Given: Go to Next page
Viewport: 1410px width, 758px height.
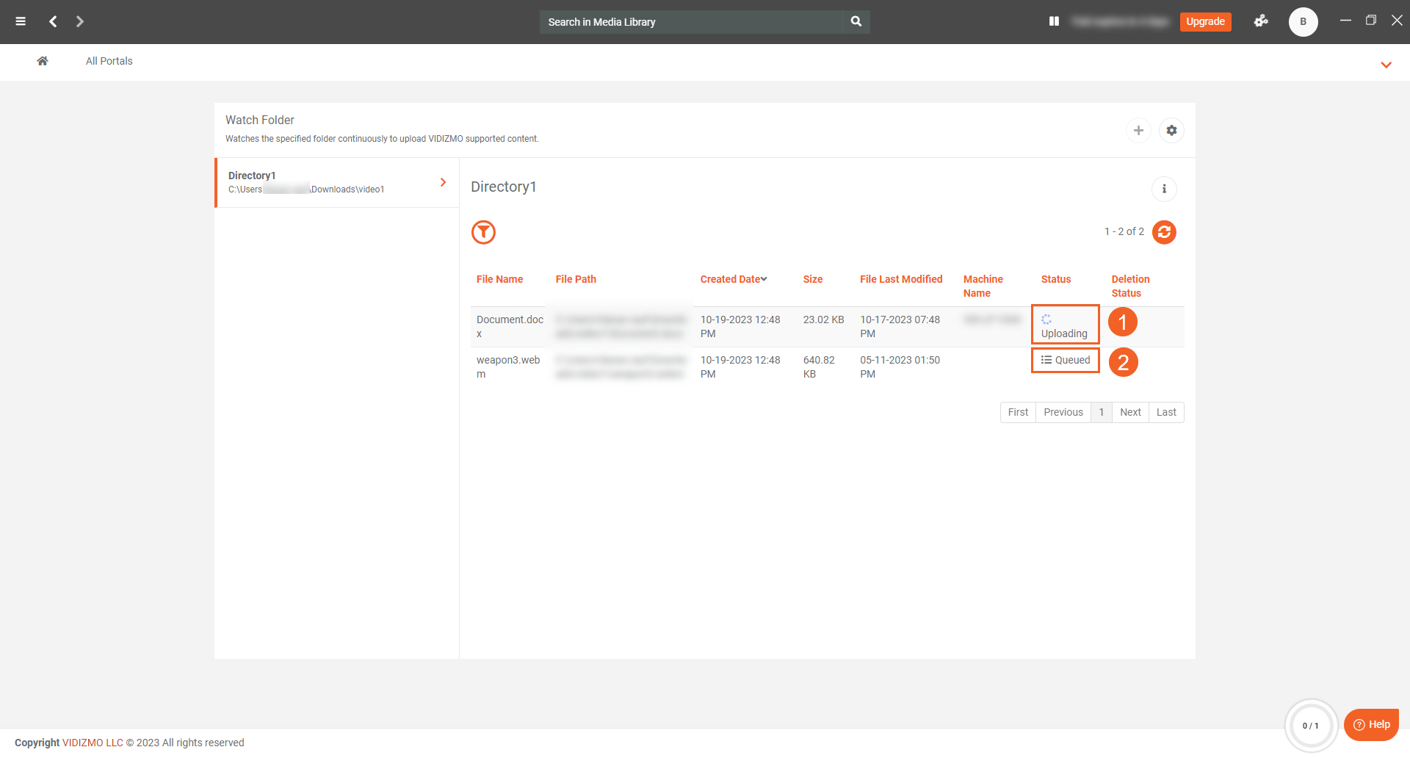Looking at the screenshot, I should [x=1130, y=412].
